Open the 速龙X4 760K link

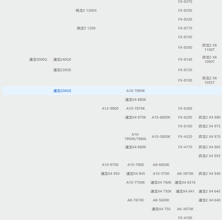[x=161, y=182]
